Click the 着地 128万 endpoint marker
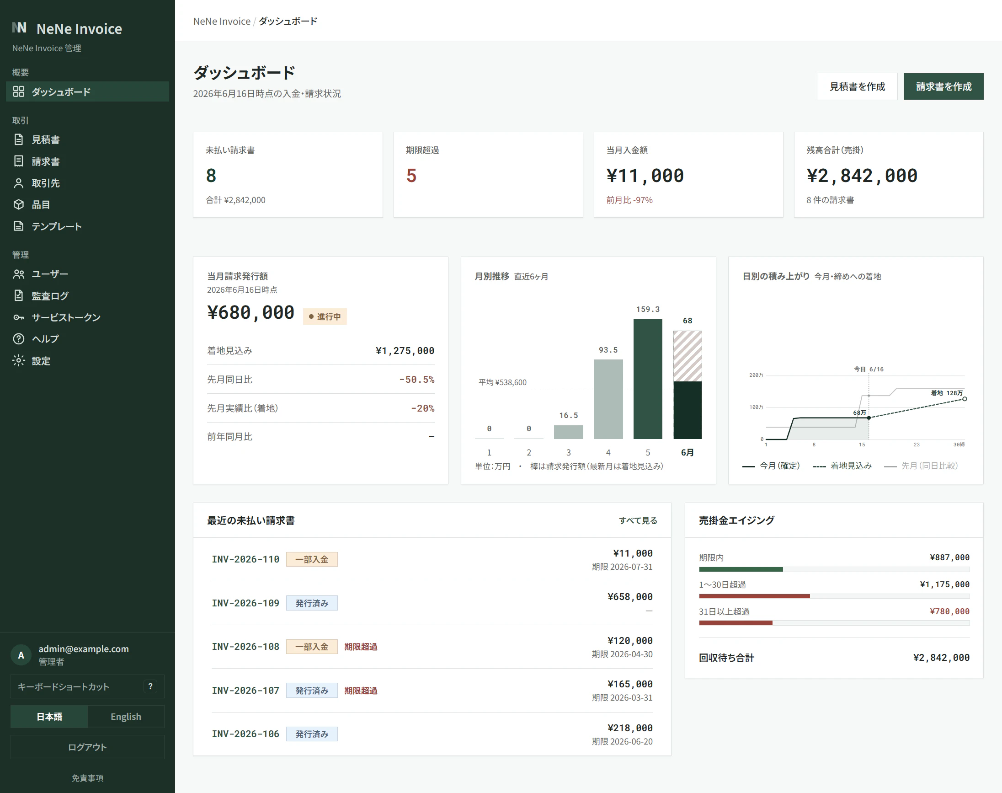 click(x=965, y=399)
